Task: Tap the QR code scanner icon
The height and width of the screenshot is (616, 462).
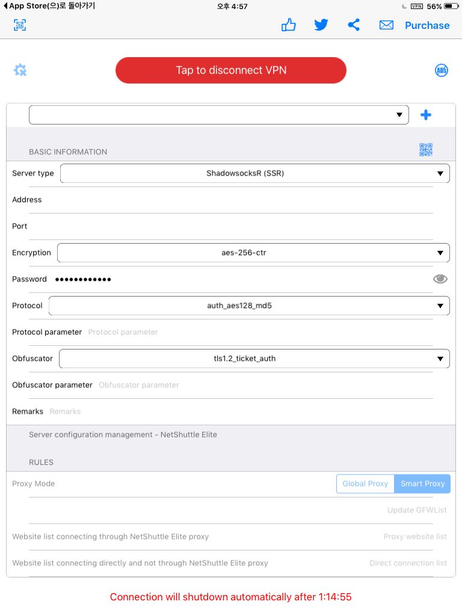Action: [20, 25]
